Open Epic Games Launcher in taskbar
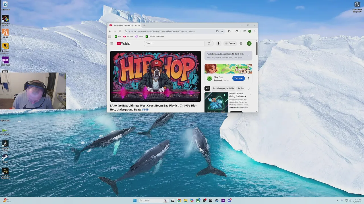Viewport: 364px width, 204px height. point(210,201)
